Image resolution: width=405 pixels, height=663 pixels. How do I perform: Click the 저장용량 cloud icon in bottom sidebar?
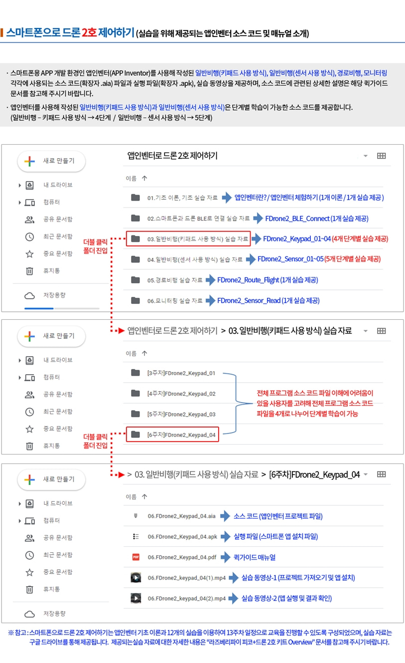click(x=29, y=614)
